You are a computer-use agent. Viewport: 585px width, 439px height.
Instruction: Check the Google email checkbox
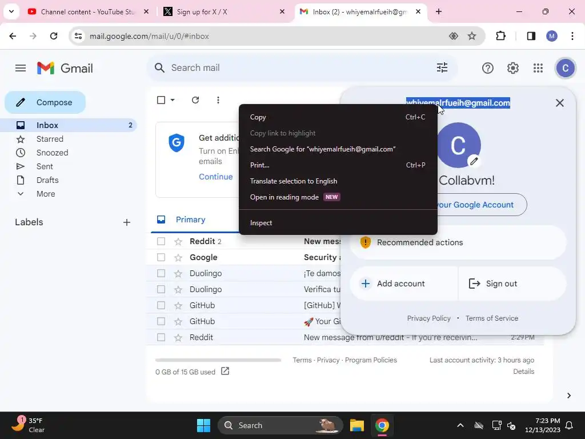(161, 258)
